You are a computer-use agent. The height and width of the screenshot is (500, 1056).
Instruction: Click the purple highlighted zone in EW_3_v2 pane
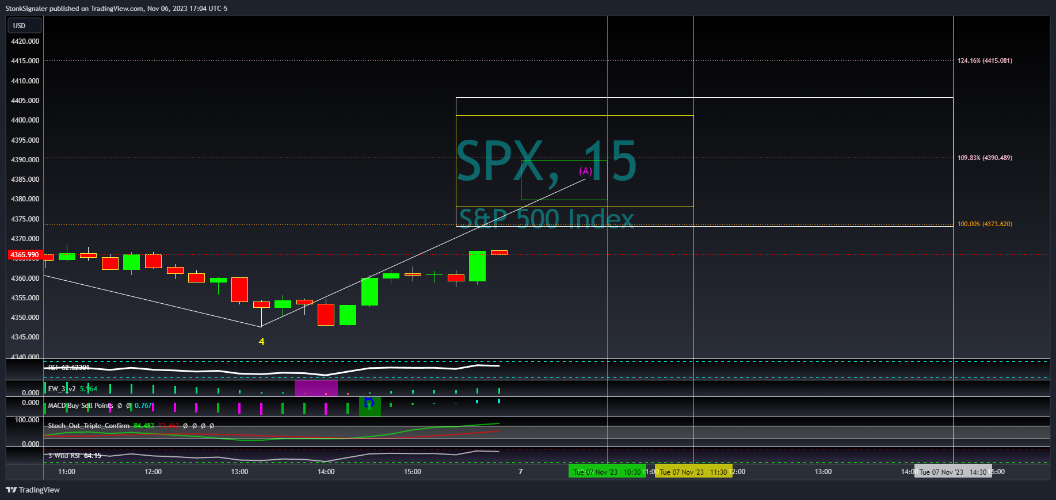[x=316, y=388]
